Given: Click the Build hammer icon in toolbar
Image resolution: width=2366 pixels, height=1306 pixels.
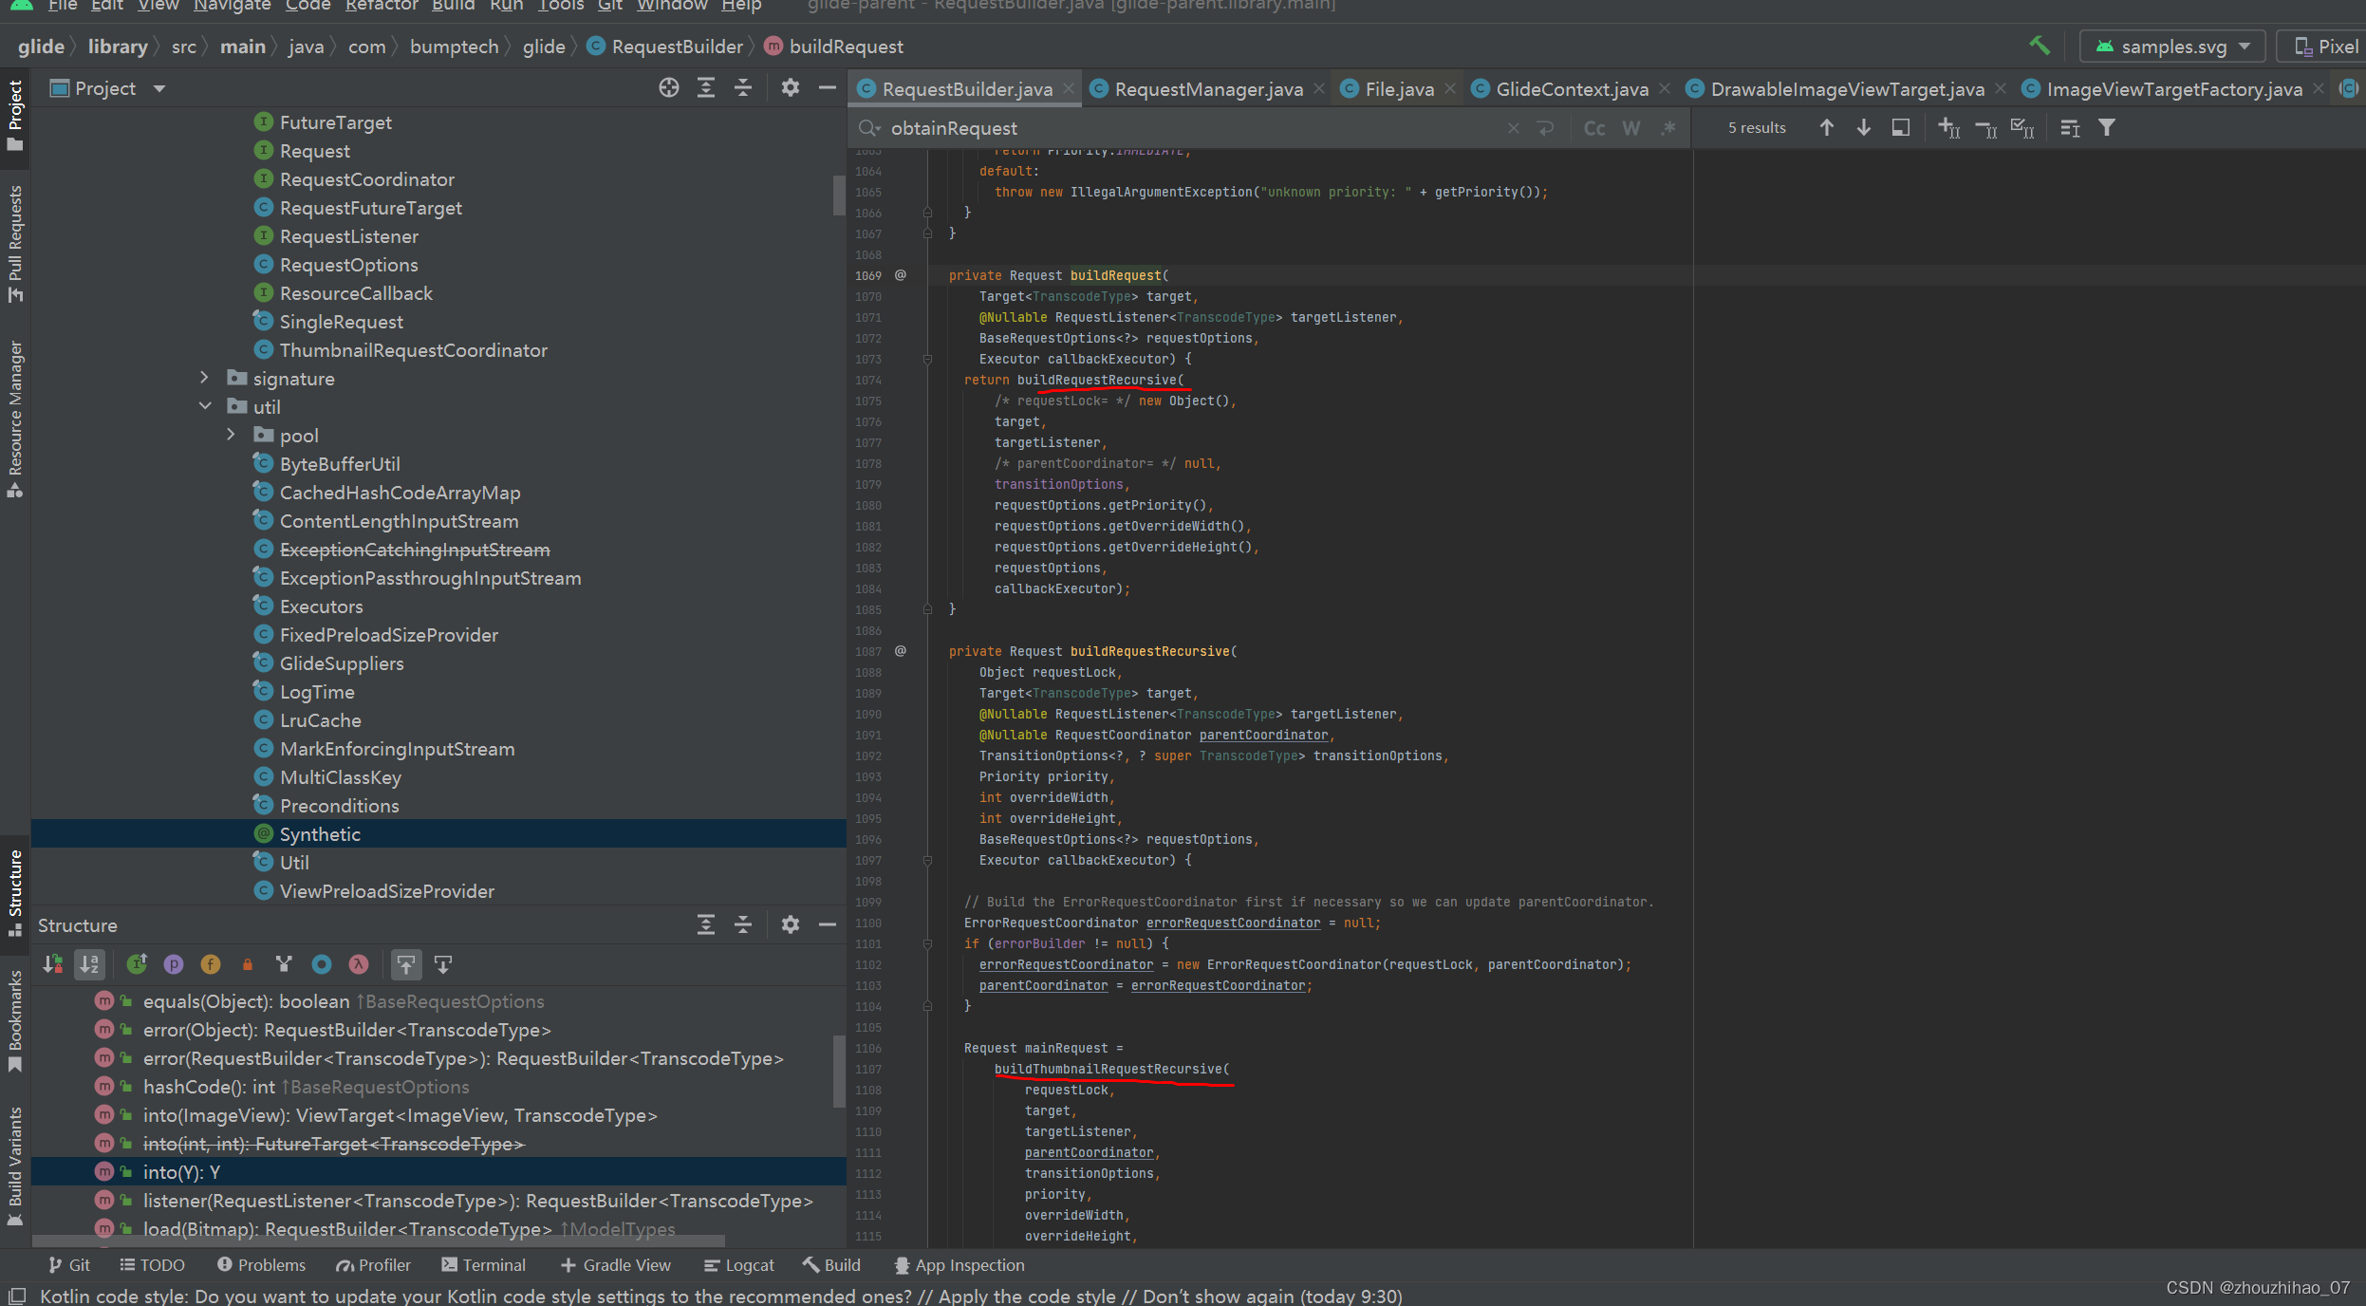Looking at the screenshot, I should pos(2040,46).
